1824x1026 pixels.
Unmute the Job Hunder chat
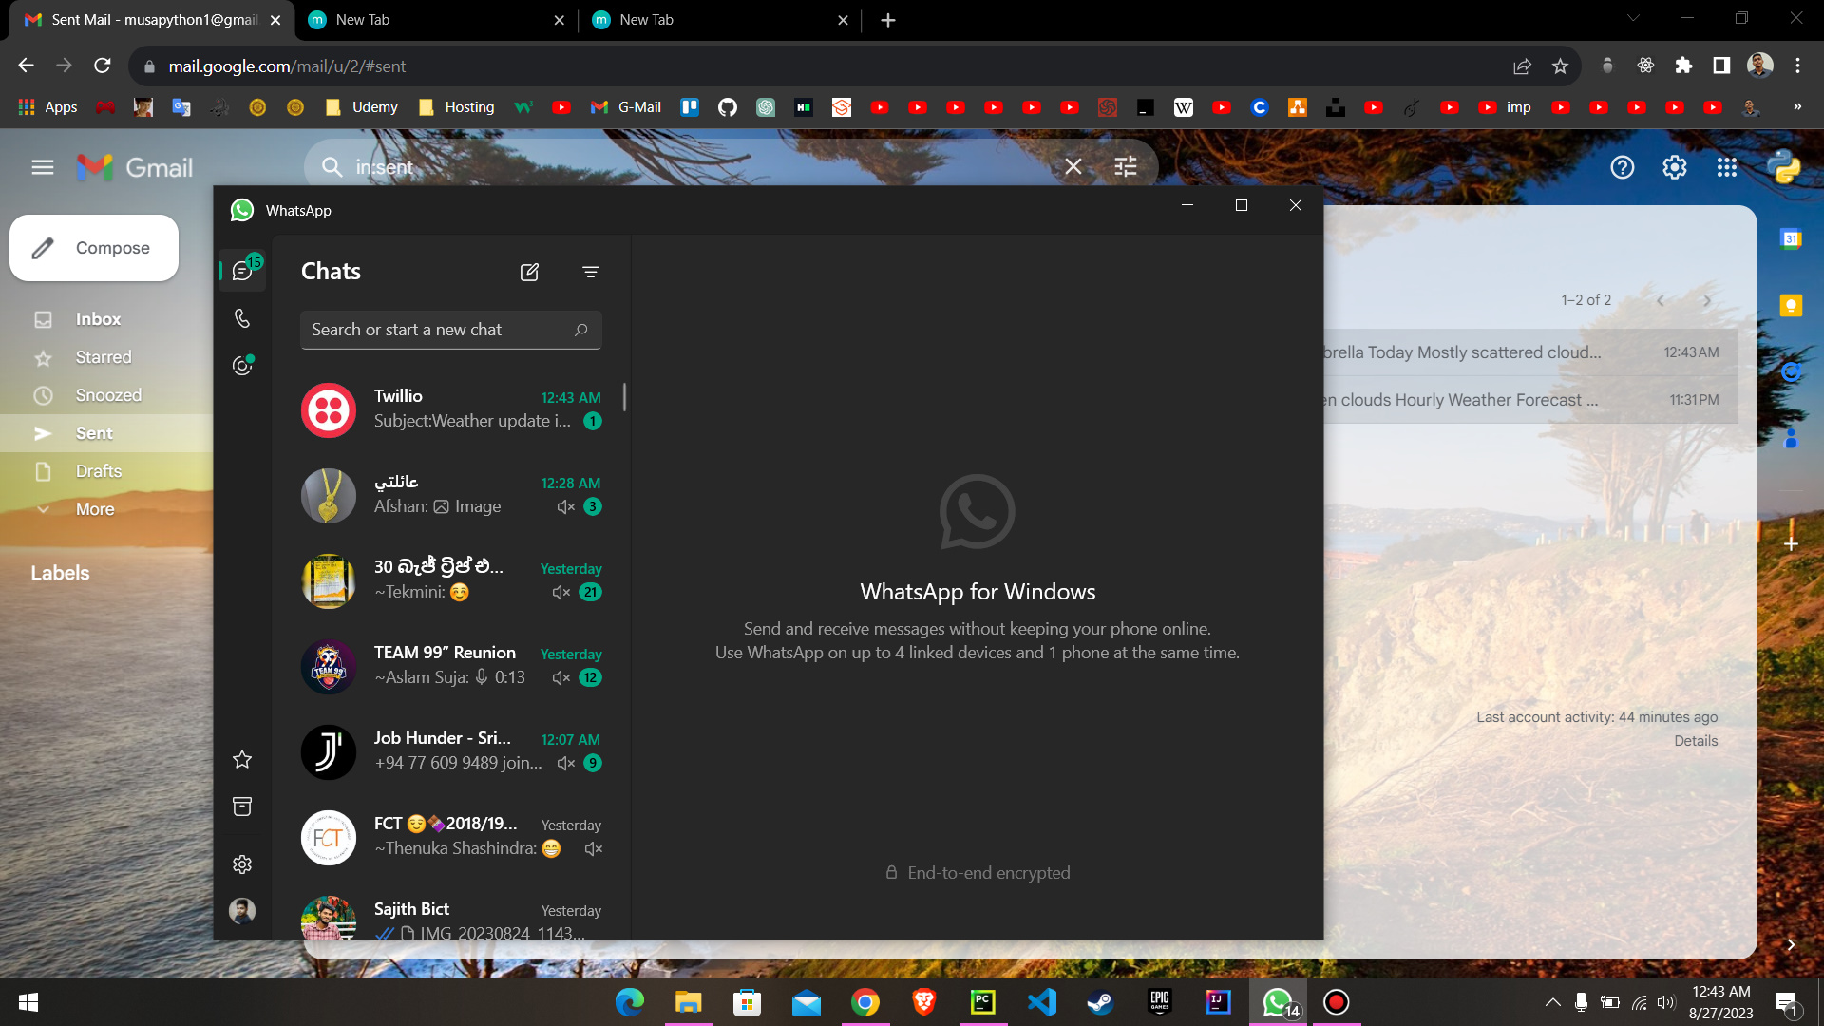coord(566,763)
